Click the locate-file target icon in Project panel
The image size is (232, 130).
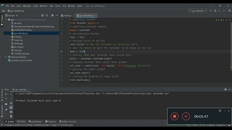click(42, 15)
